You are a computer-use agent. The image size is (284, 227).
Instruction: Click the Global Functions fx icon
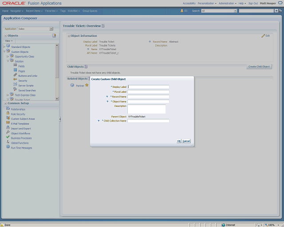point(8,142)
